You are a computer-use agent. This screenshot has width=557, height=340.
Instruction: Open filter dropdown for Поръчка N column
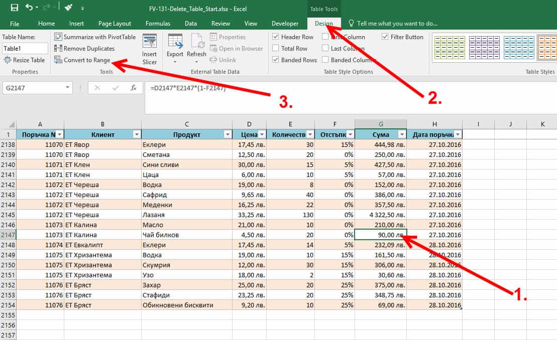tap(60, 134)
